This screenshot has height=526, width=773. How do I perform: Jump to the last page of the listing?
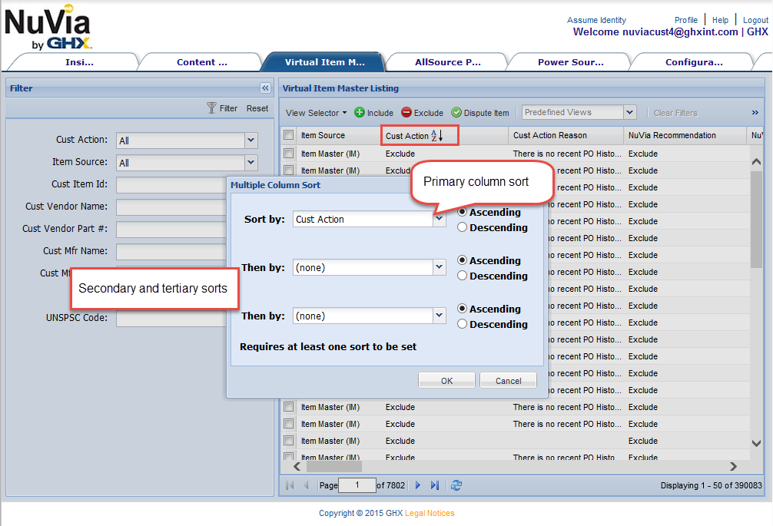(x=435, y=485)
